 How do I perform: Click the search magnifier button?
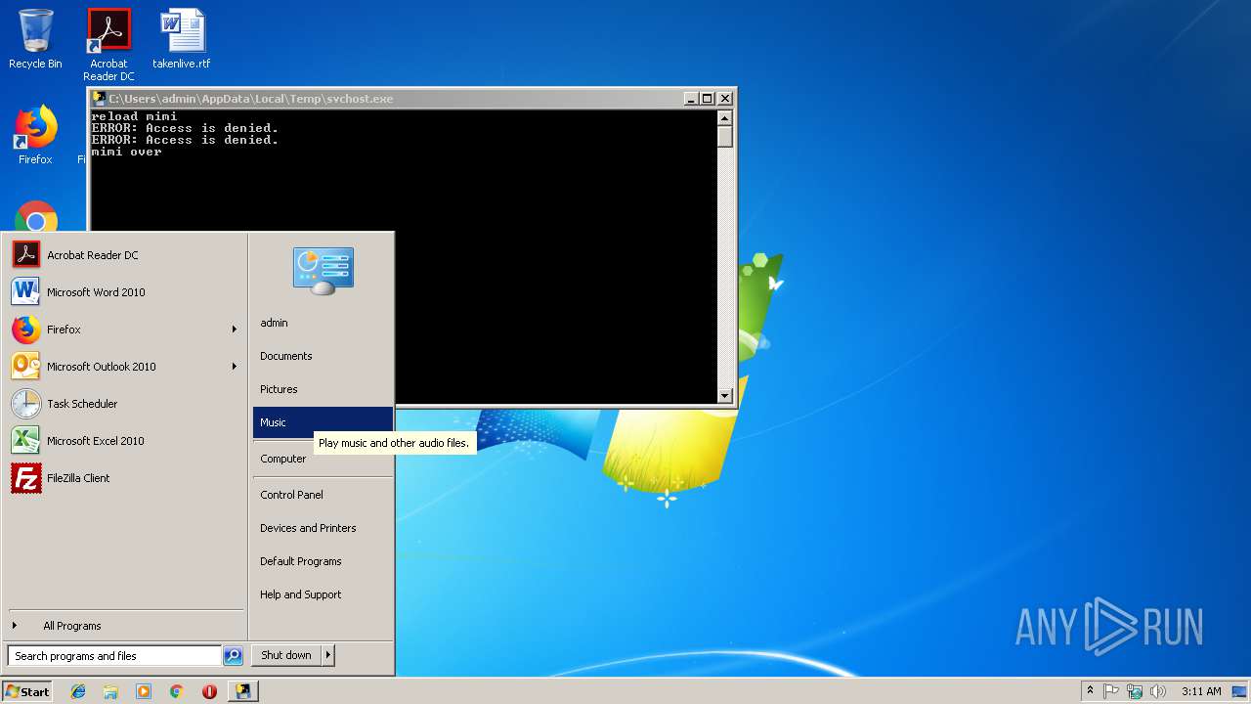click(233, 656)
